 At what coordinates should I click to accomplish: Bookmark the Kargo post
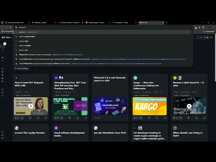(x=157, y=118)
